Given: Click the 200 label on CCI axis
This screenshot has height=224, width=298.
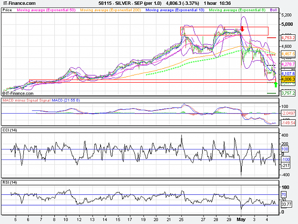Looking at the screenshot, I should coord(285,144).
